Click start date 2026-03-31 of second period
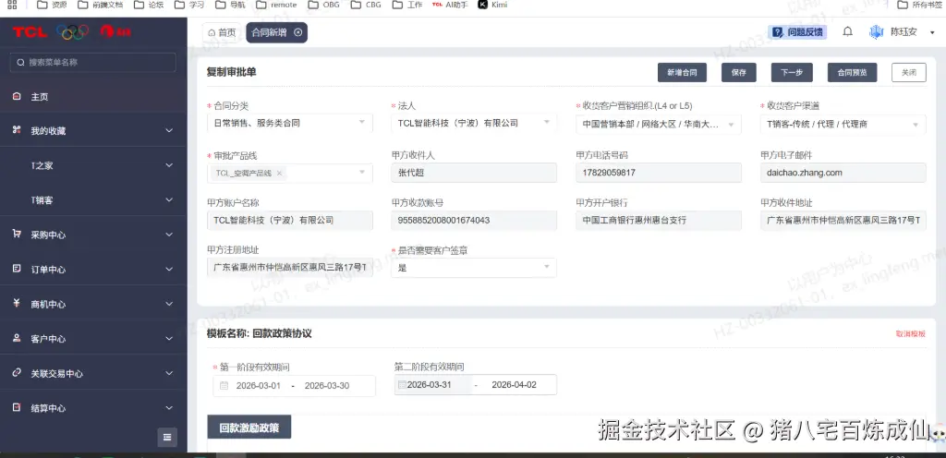The height and width of the screenshot is (458, 946). [x=430, y=384]
